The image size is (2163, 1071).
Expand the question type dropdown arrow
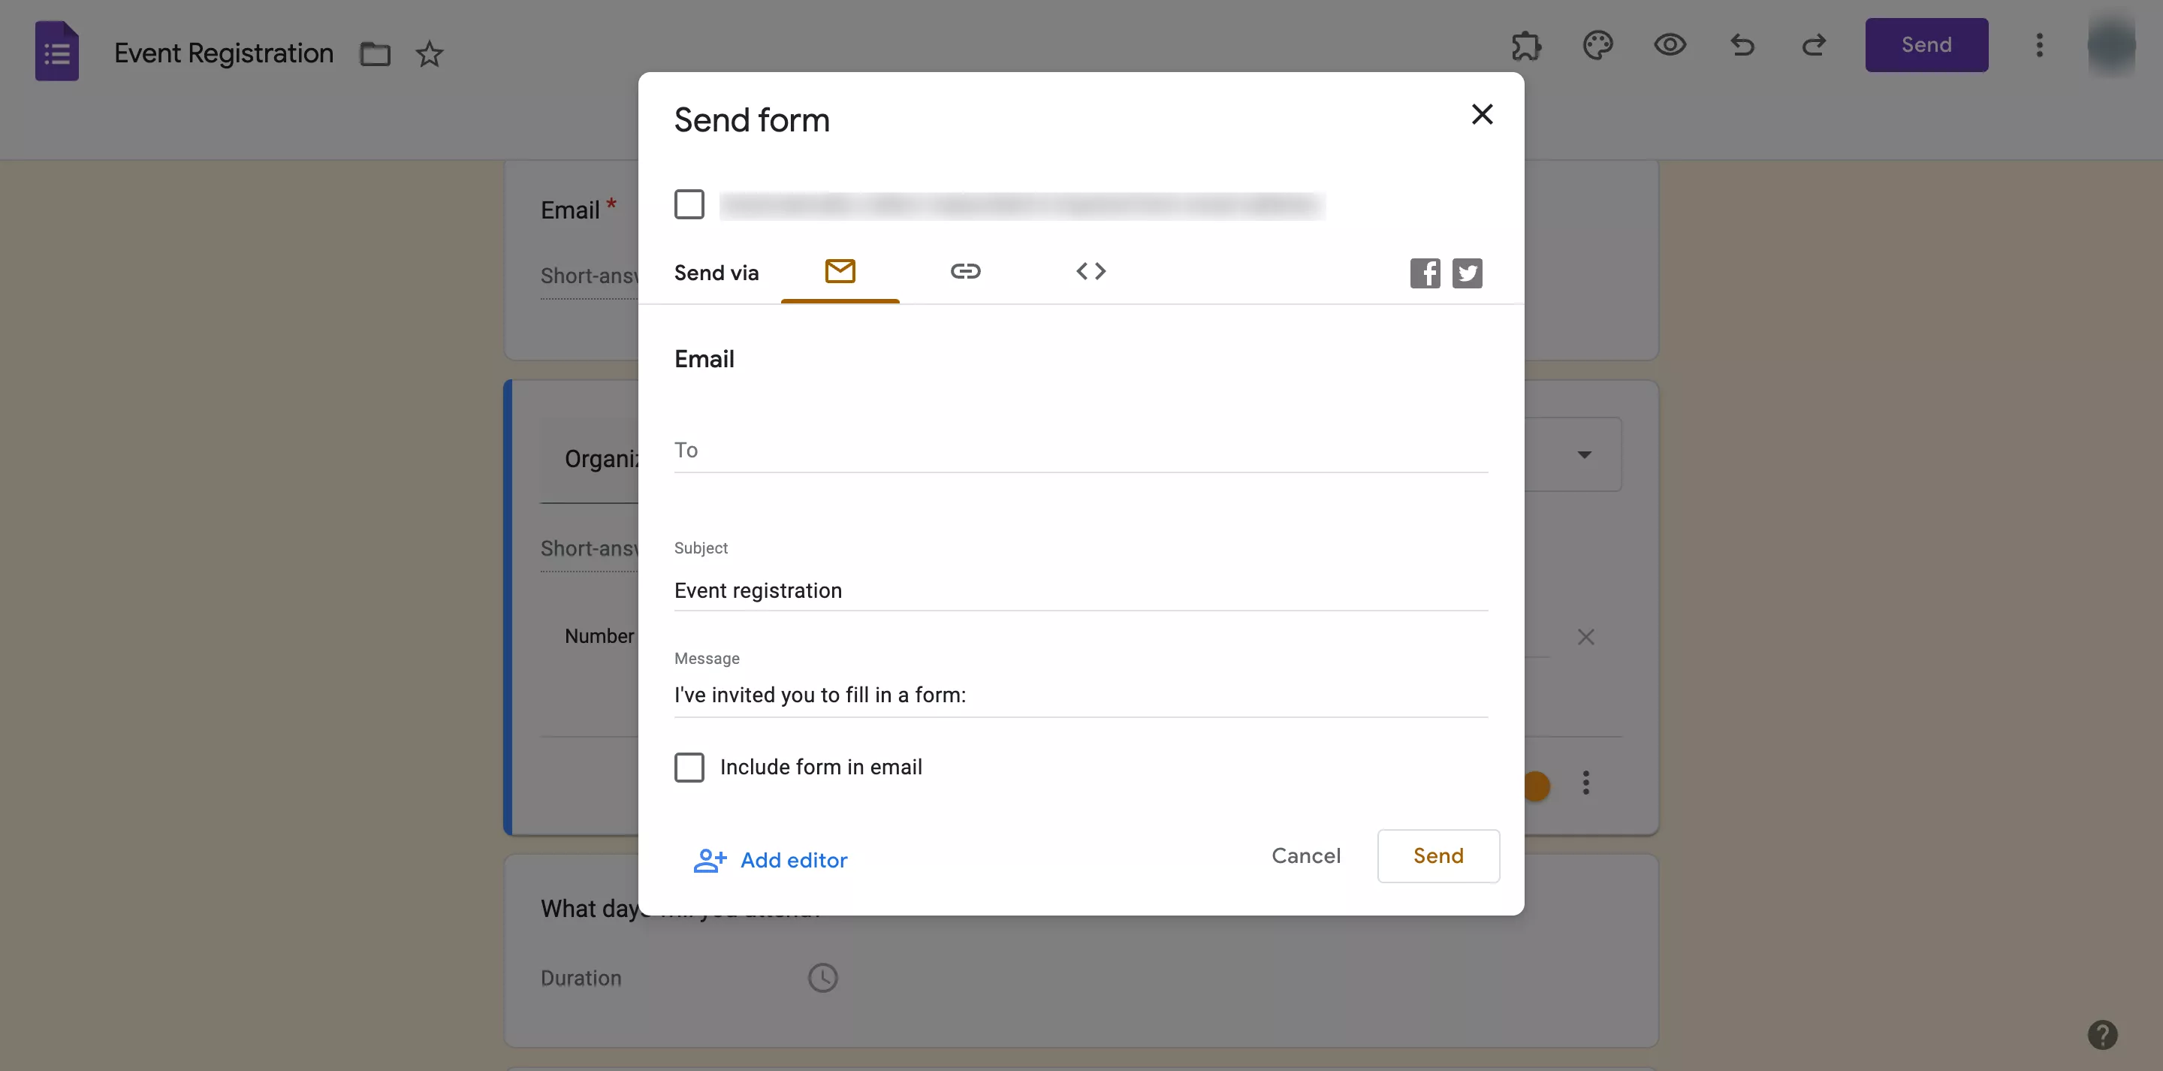pyautogui.click(x=1584, y=454)
